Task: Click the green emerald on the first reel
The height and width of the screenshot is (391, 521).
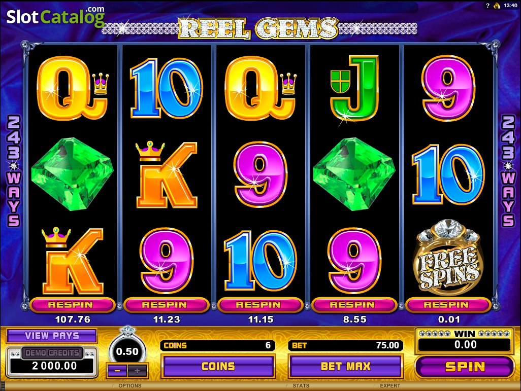Action: (73, 174)
